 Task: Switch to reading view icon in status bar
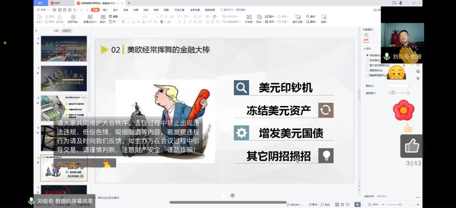tap(348, 205)
